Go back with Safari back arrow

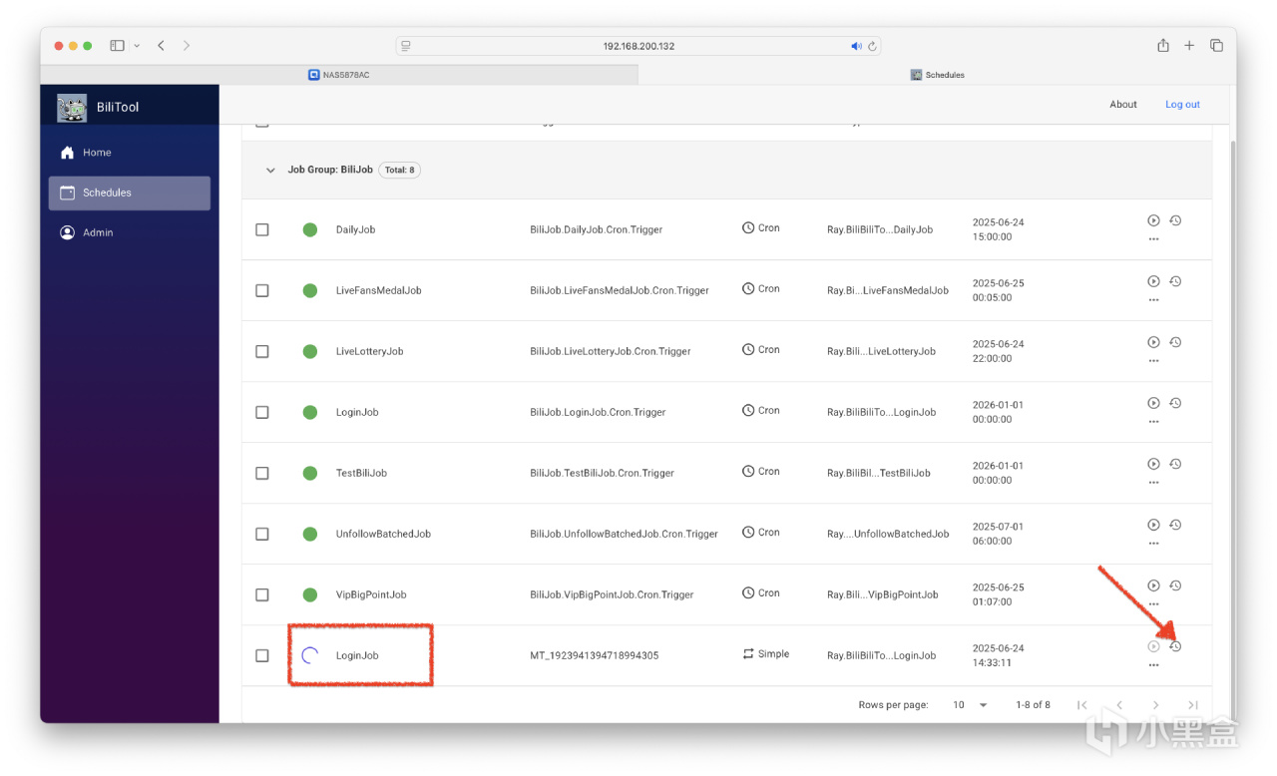point(161,46)
